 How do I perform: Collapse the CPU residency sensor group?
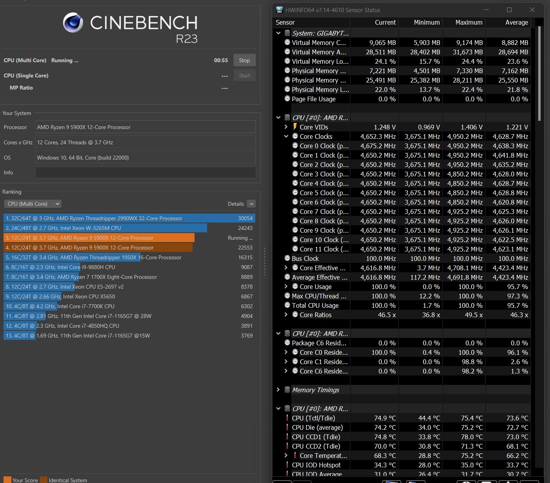coord(278,334)
